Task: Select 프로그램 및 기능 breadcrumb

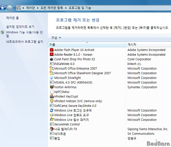Action: (x=80, y=8)
